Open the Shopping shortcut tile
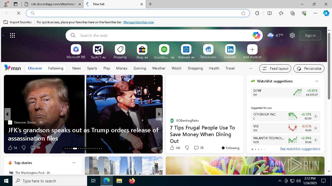This screenshot has height=186, width=332. 120,52
